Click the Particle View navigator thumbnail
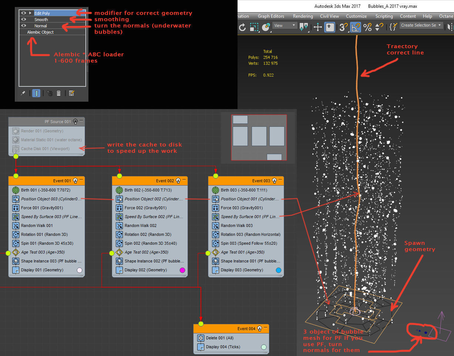454x356 pixels. click(258, 137)
